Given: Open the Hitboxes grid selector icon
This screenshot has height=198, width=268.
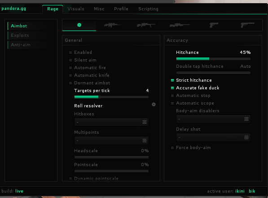Looking at the screenshot, I should 145,122.
